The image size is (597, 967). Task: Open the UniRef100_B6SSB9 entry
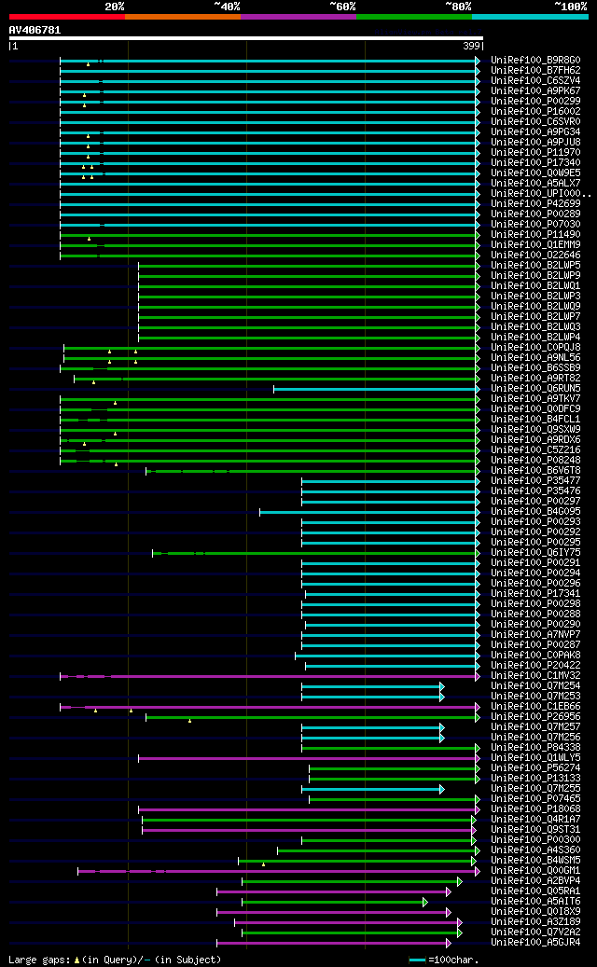tap(535, 367)
